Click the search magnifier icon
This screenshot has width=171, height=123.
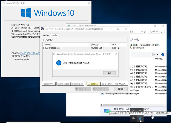(x=162, y=32)
